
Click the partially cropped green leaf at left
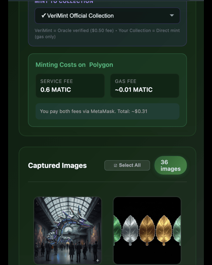pos(117,230)
